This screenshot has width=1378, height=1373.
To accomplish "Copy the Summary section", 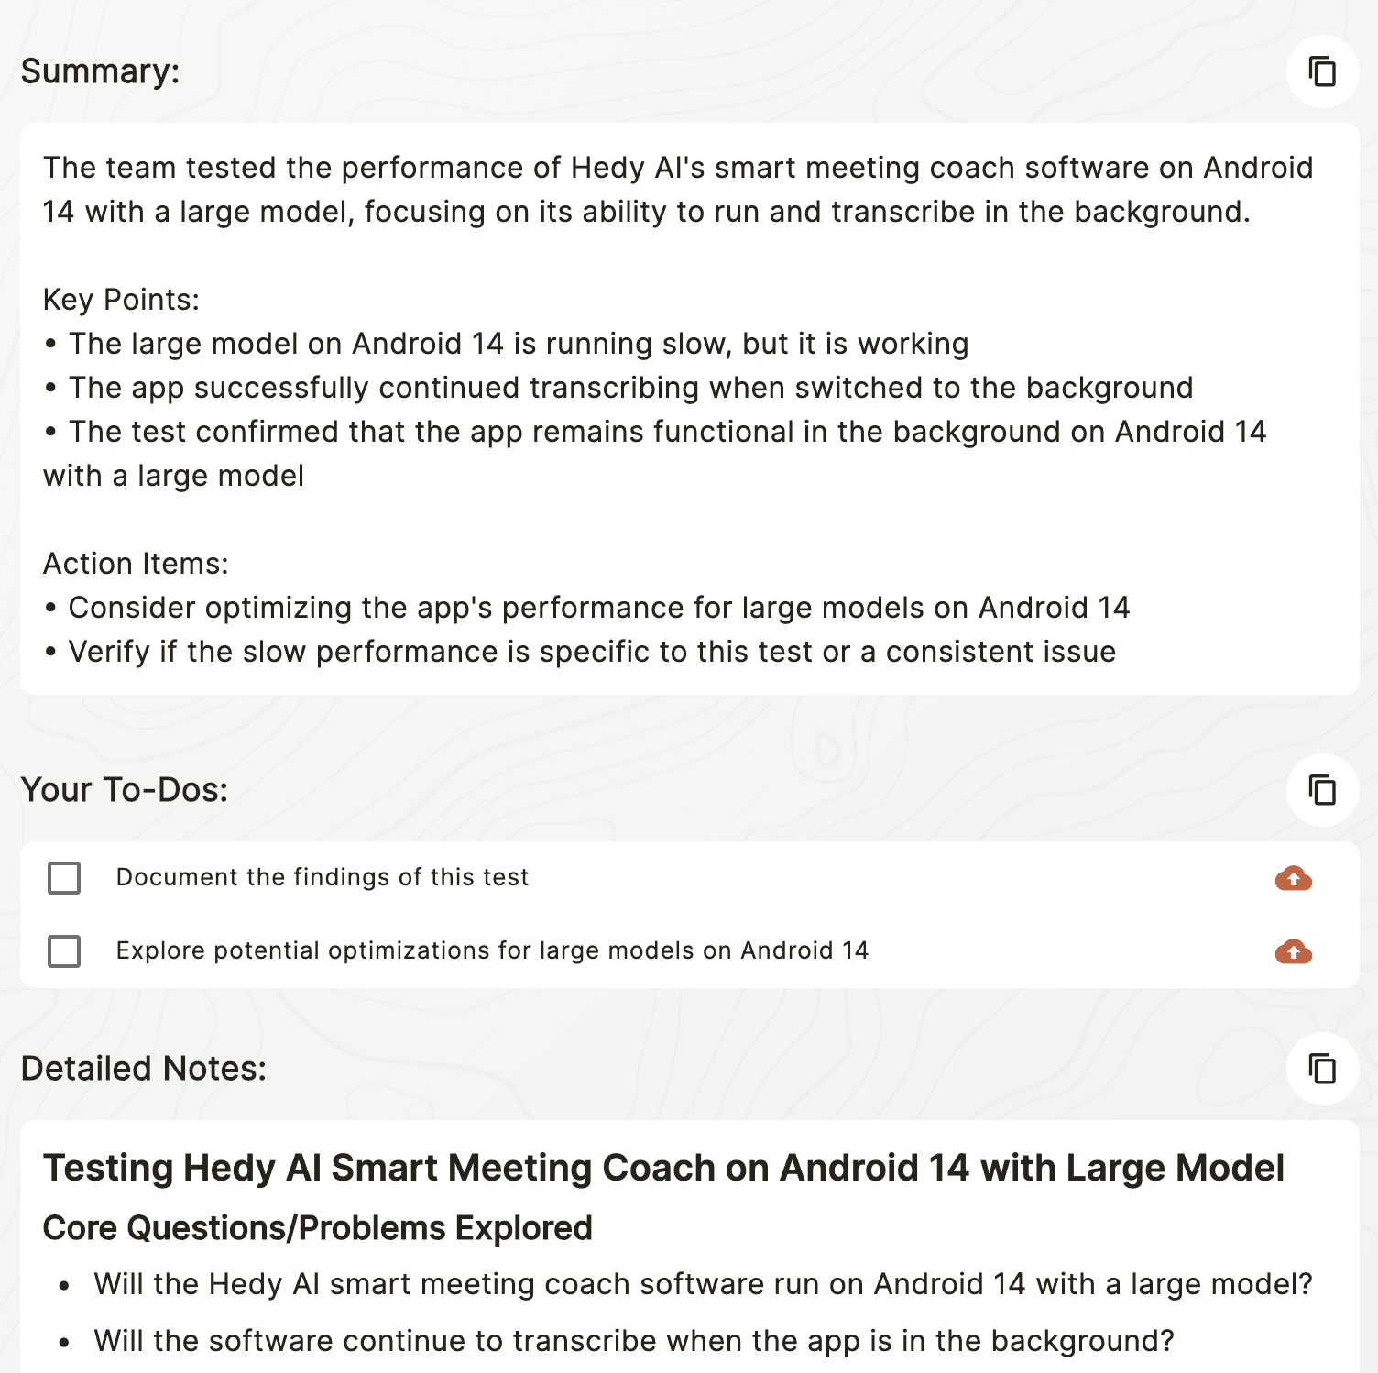I will 1322,71.
